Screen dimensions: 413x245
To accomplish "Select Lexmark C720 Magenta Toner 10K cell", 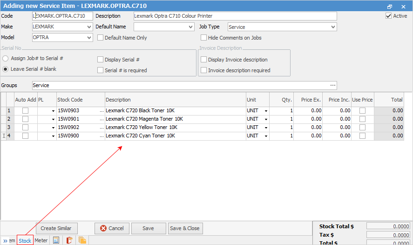I will (x=176, y=119).
